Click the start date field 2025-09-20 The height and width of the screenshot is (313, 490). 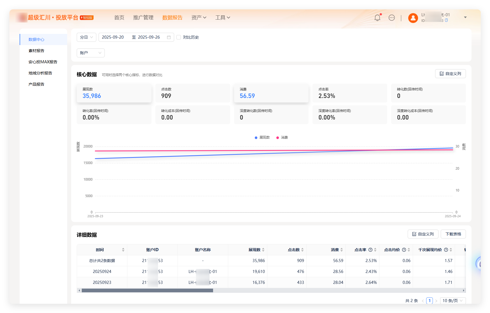pyautogui.click(x=113, y=37)
